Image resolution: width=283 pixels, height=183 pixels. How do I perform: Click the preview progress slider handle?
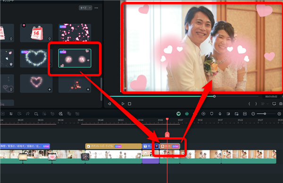pos(214,96)
